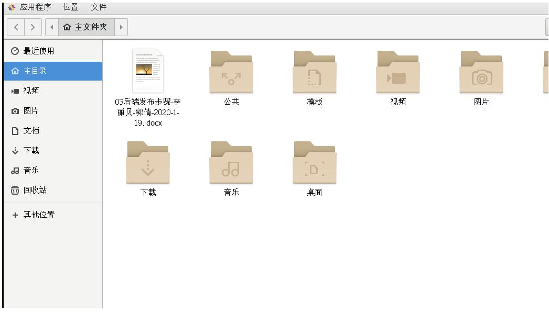The width and height of the screenshot is (549, 314).
Task: Open 下载 from the sidebar
Action: click(x=53, y=151)
